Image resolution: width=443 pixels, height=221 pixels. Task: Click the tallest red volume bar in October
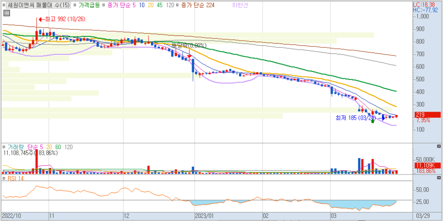pos(36,161)
